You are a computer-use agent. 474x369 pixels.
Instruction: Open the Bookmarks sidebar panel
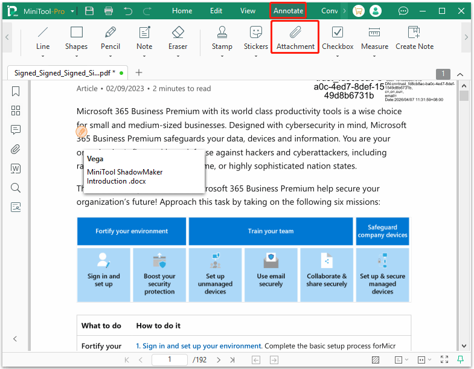16,91
